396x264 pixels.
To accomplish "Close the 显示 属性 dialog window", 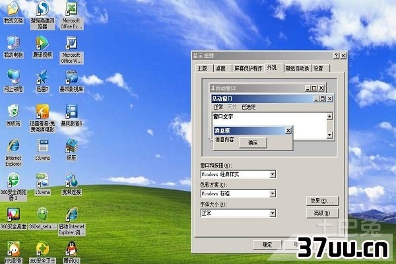I will (x=343, y=56).
